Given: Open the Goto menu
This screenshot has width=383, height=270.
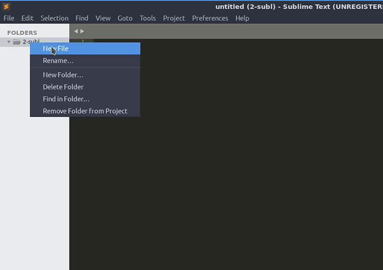Looking at the screenshot, I should (x=125, y=18).
